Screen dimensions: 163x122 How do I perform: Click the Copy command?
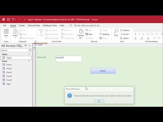[x=23, y=34]
